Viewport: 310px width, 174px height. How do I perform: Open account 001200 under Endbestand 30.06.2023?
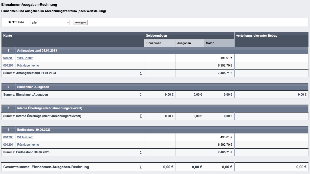[8, 137]
